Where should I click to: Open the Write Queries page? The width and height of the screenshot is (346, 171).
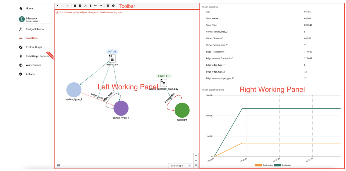tap(33, 65)
